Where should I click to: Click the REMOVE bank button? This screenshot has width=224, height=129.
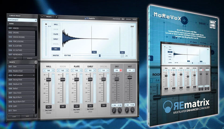[30, 58]
